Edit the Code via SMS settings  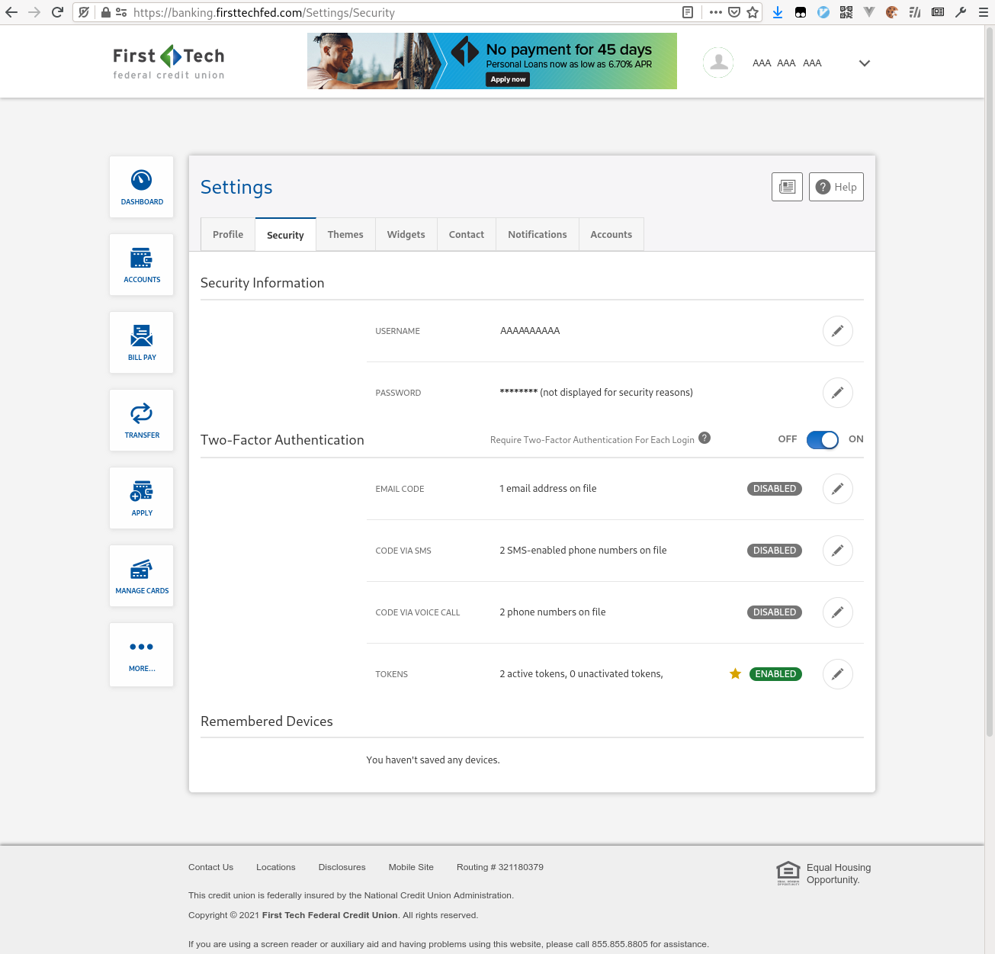(x=838, y=551)
